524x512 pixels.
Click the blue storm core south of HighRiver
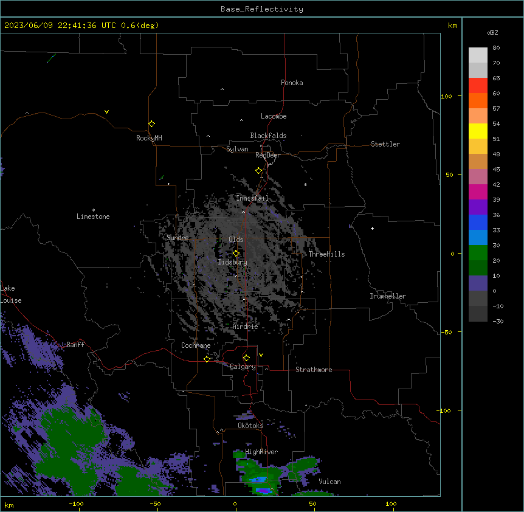pos(258,480)
